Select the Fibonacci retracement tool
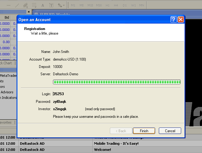This screenshot has width=202, height=153. 34,6
